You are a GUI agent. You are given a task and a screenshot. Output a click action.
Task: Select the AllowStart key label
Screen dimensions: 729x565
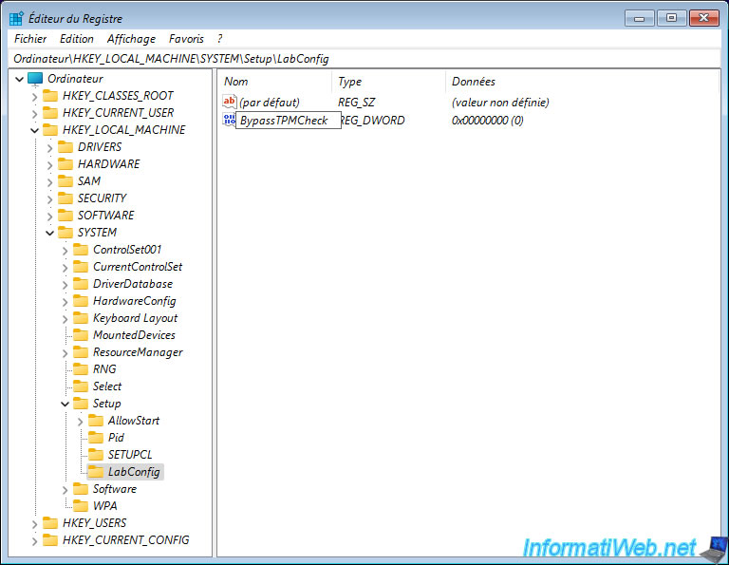(x=134, y=421)
